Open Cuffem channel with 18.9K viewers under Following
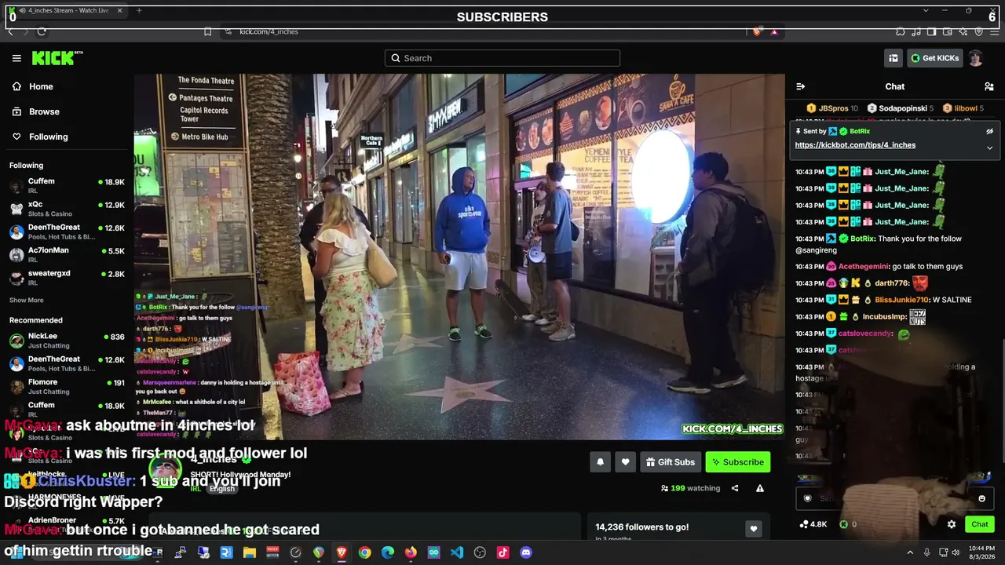The width and height of the screenshot is (1005, 565). point(67,186)
